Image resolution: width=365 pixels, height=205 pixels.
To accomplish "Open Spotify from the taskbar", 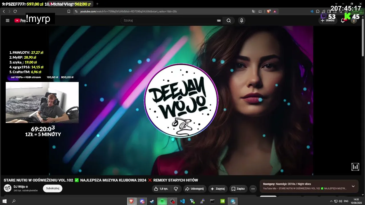I will click(162, 201).
